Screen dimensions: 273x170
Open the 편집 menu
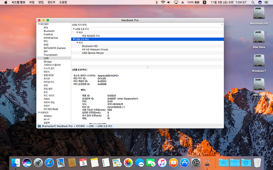41,2
